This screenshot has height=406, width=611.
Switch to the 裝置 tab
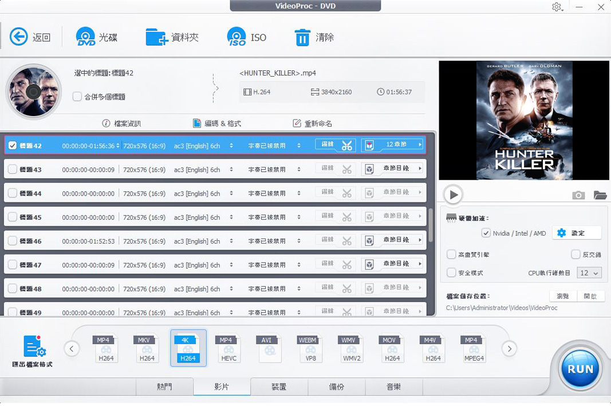279,387
